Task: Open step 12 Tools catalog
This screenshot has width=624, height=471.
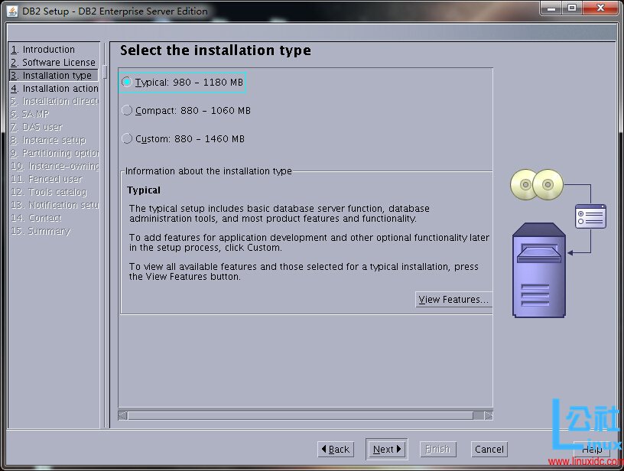Action: click(x=49, y=192)
